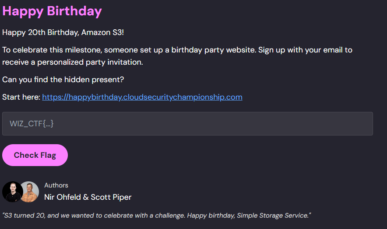Click "receive a personalized party invitation" line

72,62
